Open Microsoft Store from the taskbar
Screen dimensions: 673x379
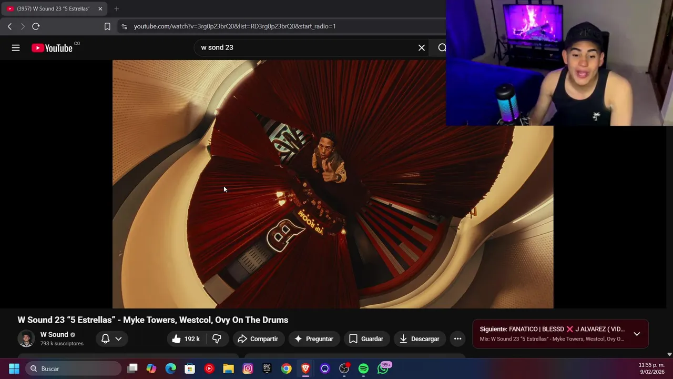[x=190, y=368]
